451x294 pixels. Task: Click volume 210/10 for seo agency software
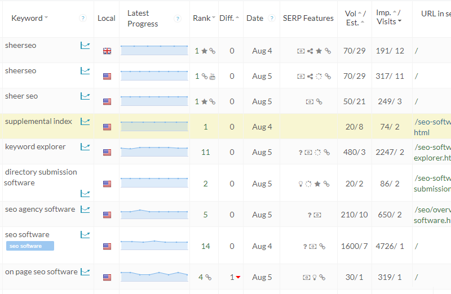[x=354, y=215]
